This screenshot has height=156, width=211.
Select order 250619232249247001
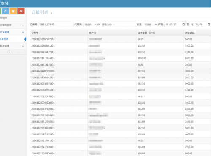[x=43, y=52]
